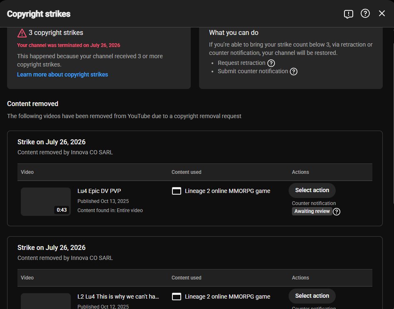Click Published Oct 13, 2025 date text
The image size is (394, 309).
pos(103,201)
